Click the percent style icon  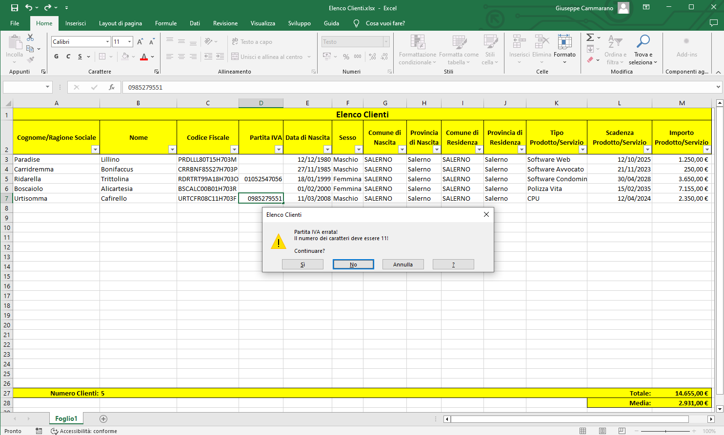pos(346,57)
